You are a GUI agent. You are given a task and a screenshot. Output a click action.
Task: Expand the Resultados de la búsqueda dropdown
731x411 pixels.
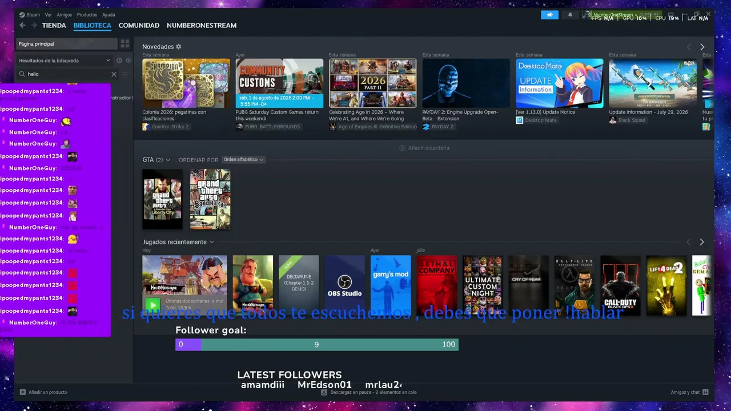65,61
